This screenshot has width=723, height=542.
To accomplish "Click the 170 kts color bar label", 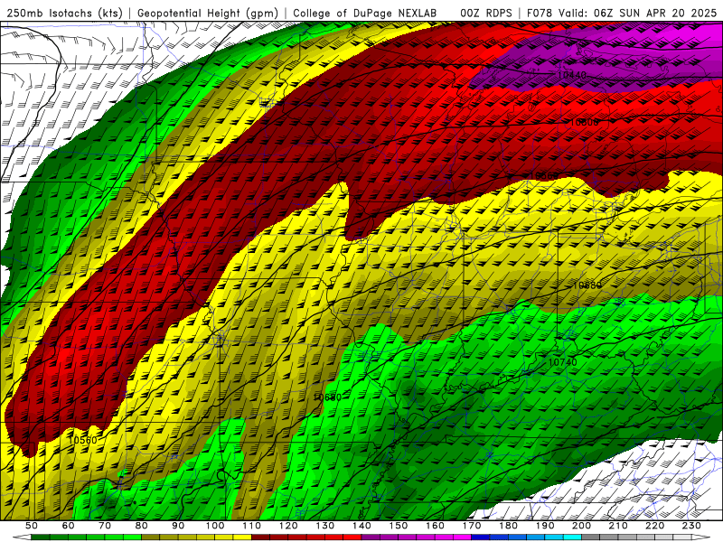I will [472, 526].
